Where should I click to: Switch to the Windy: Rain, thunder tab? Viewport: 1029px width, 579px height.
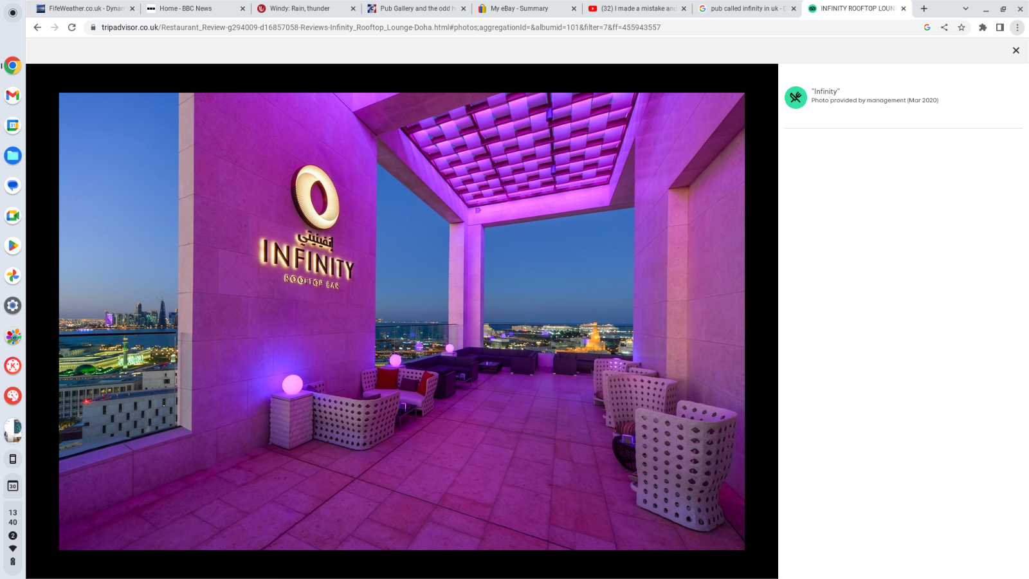306,8
